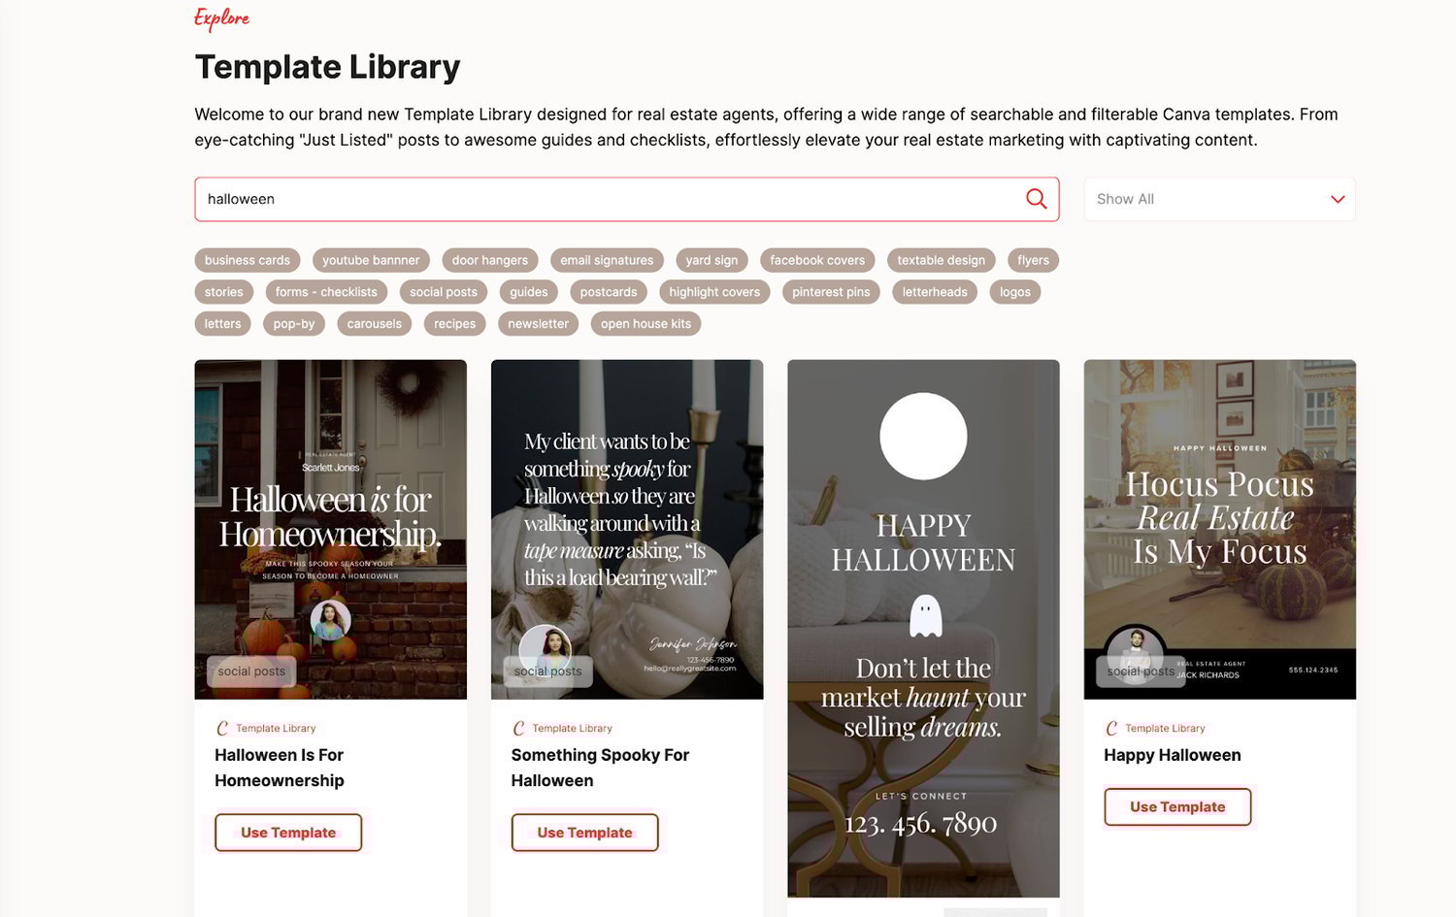
Task: Open the Show All dropdown
Action: click(x=1218, y=199)
